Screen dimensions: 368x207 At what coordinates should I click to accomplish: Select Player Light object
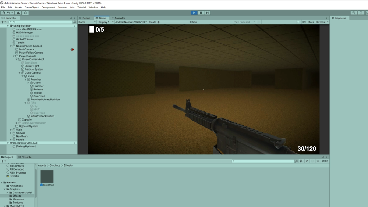coord(32,66)
